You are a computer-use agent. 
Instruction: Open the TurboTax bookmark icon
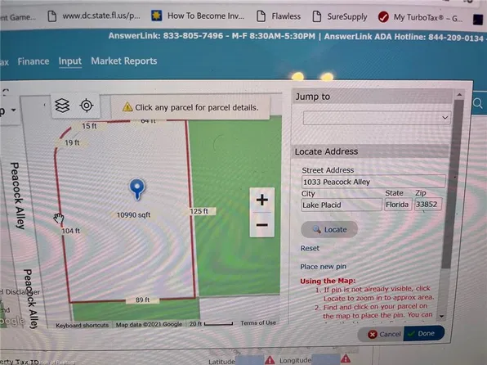[383, 17]
